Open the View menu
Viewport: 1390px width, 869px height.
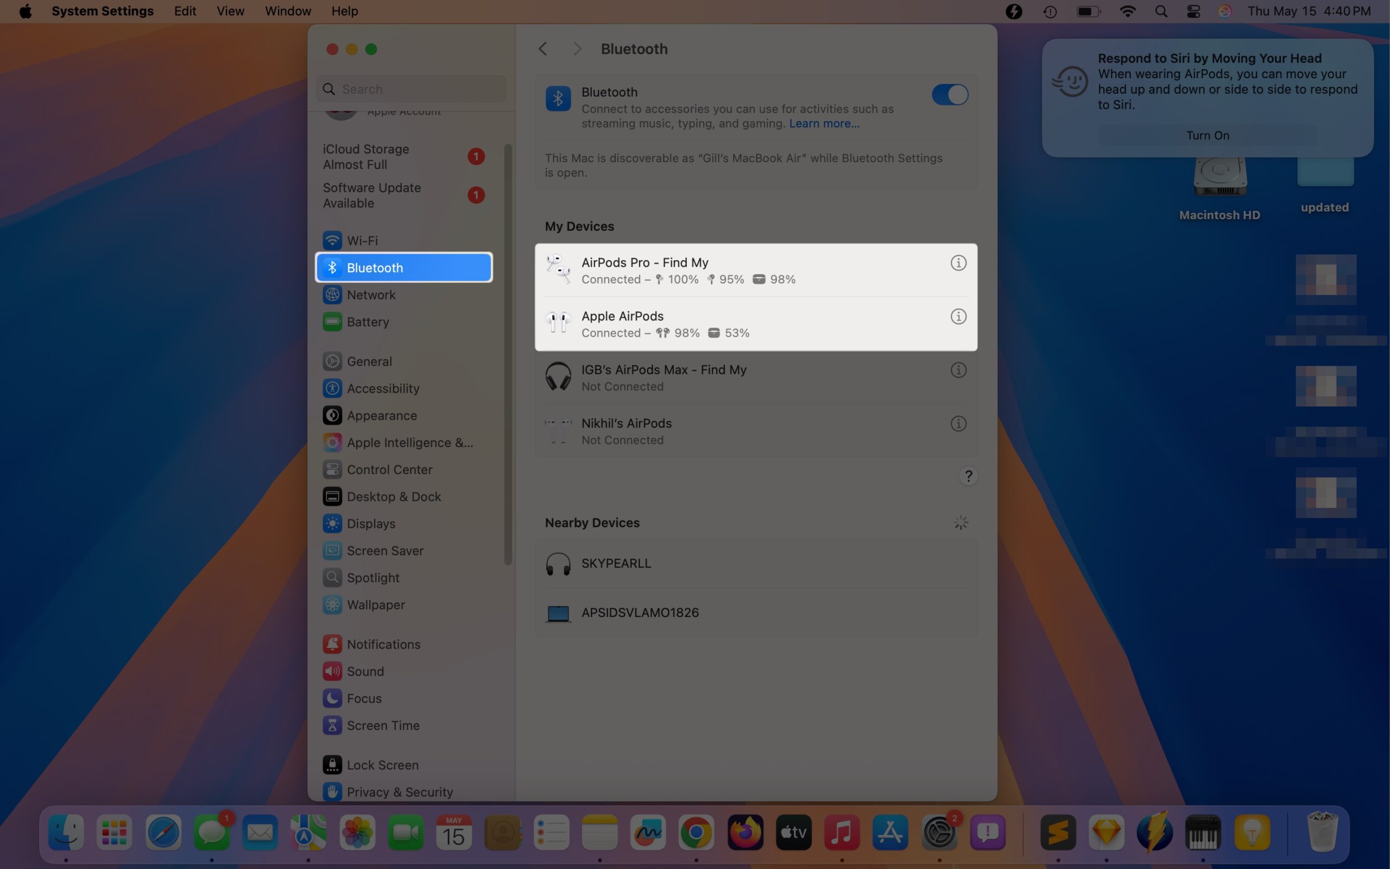tap(229, 11)
